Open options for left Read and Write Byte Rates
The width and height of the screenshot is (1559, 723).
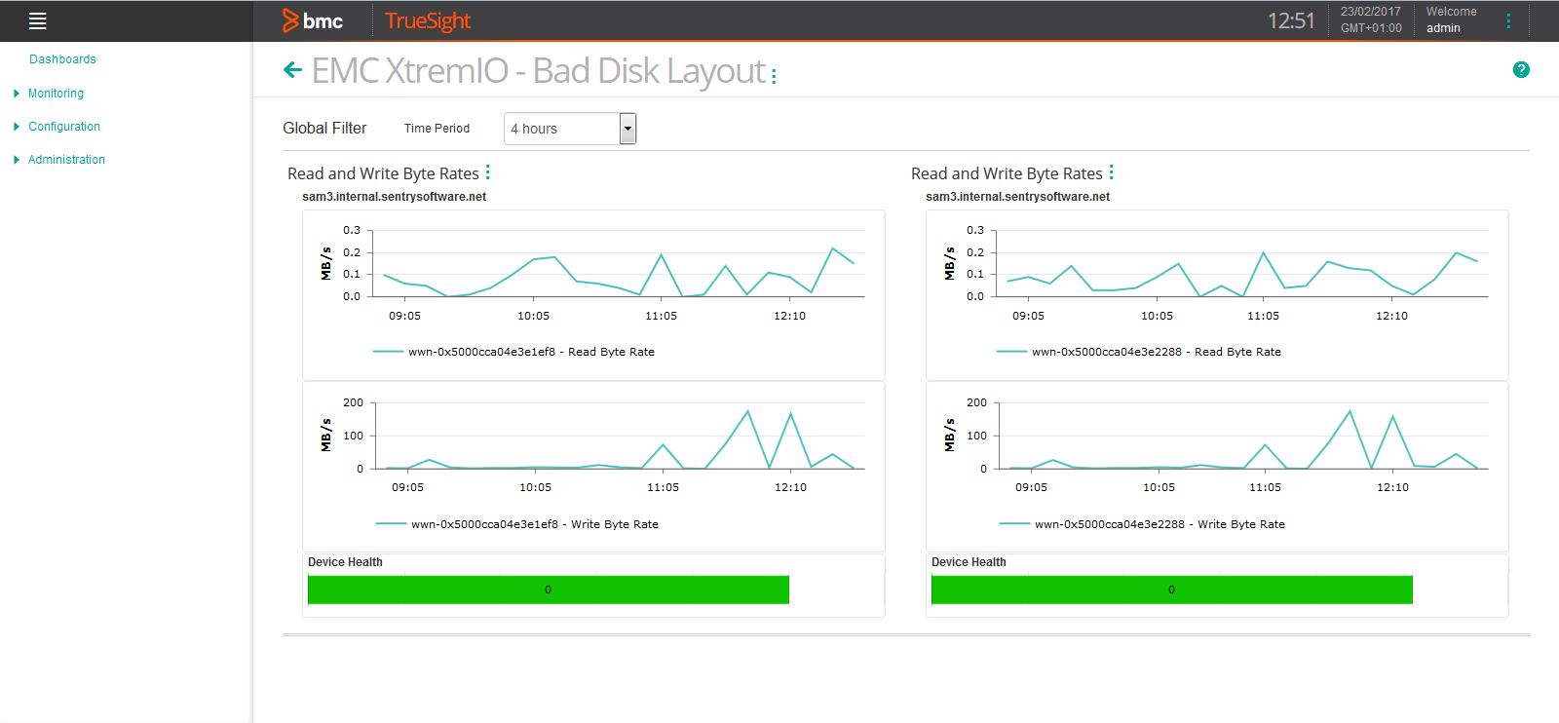[x=487, y=172]
